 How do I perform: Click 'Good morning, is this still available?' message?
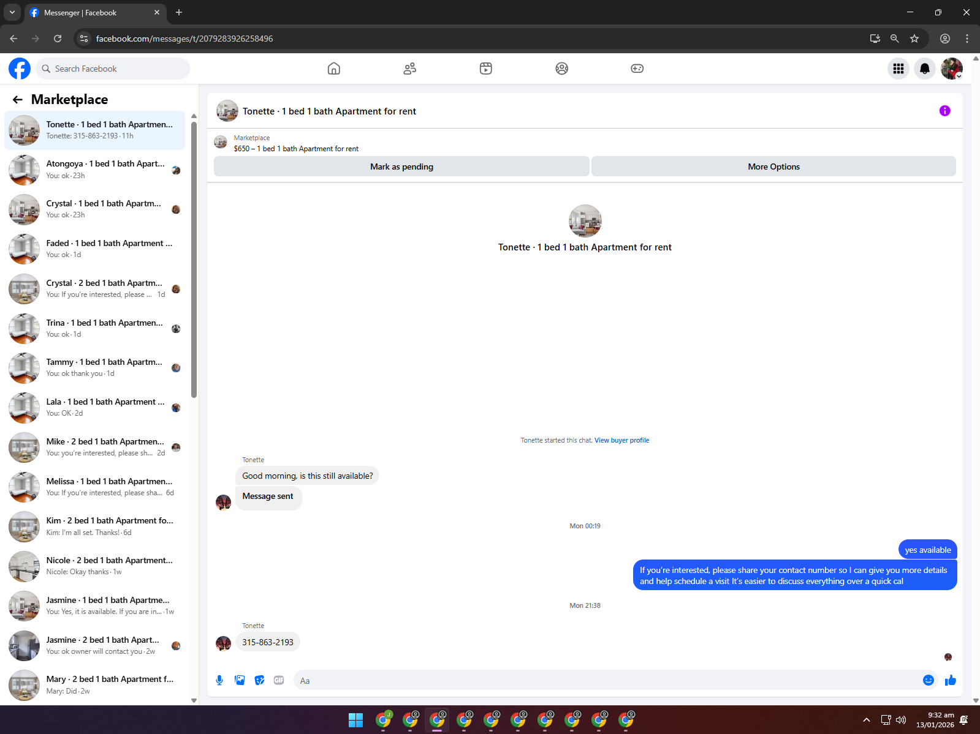pos(307,476)
